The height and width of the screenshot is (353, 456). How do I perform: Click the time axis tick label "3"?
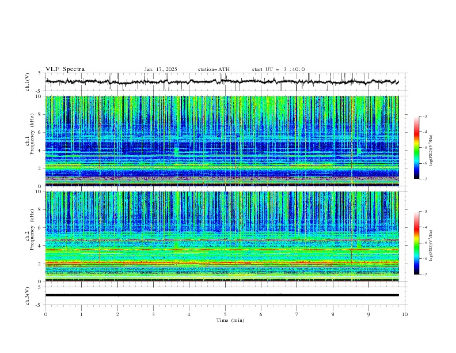point(153,314)
